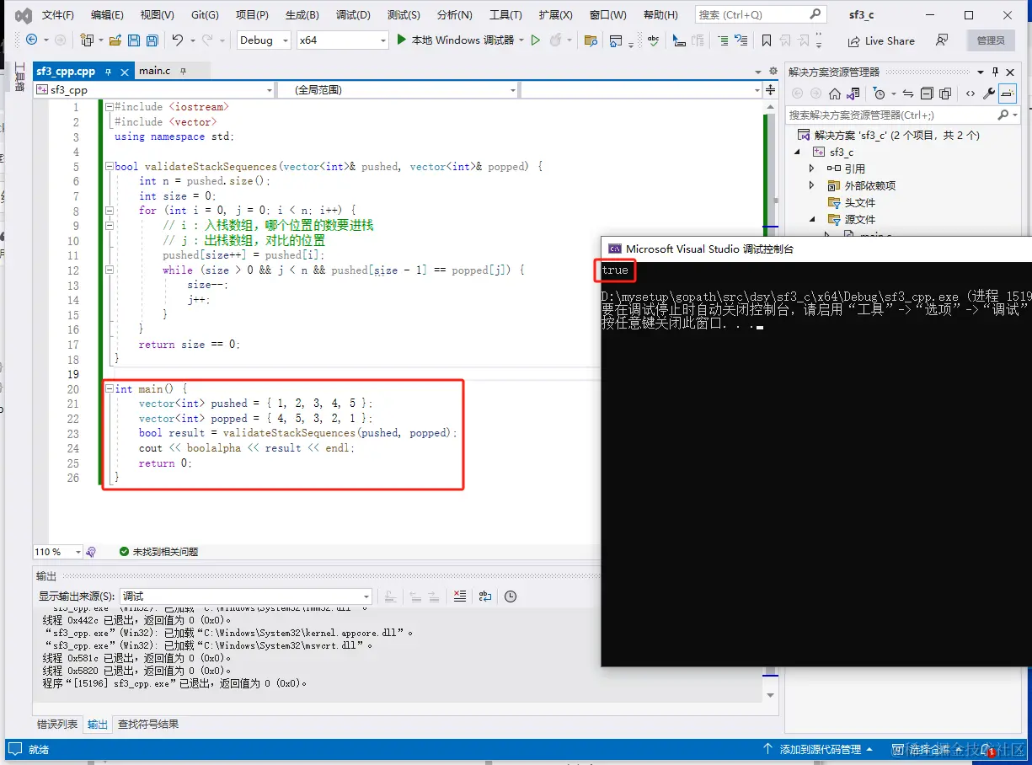This screenshot has width=1032, height=765.
Task: Open the Debug configuration dropdown
Action: 264,40
